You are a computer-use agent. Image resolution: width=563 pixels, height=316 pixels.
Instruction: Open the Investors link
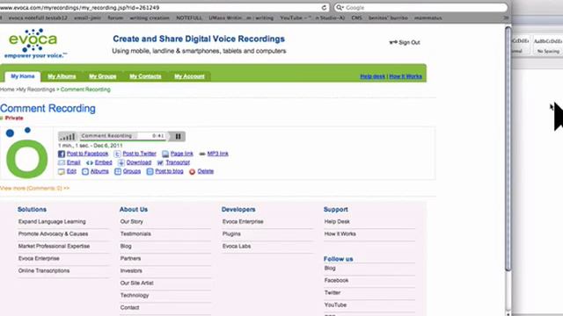coord(131,271)
